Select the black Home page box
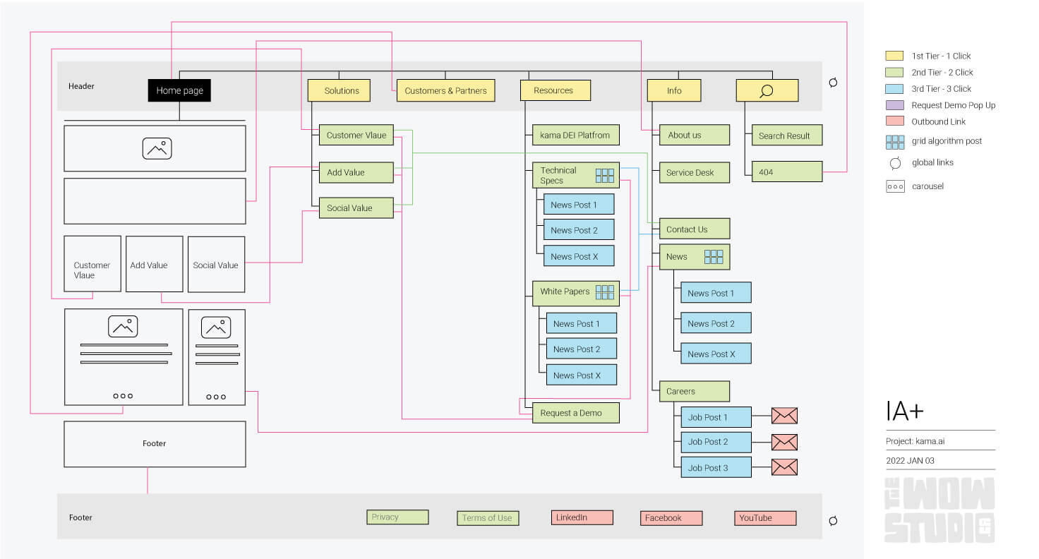Screen dimensions: 1039x559 [x=179, y=90]
